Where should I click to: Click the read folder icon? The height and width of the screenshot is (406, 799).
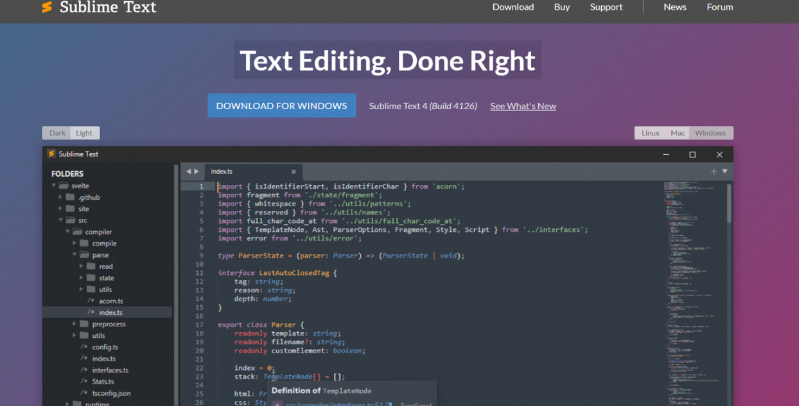(x=91, y=266)
